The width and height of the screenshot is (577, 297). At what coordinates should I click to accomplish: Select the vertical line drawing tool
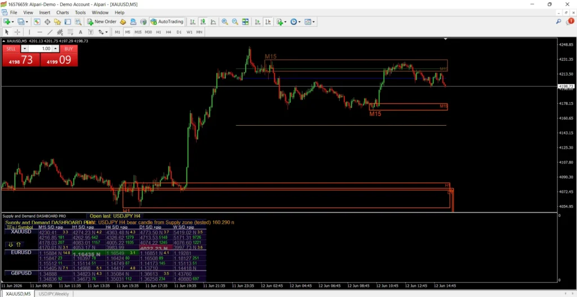(29, 32)
